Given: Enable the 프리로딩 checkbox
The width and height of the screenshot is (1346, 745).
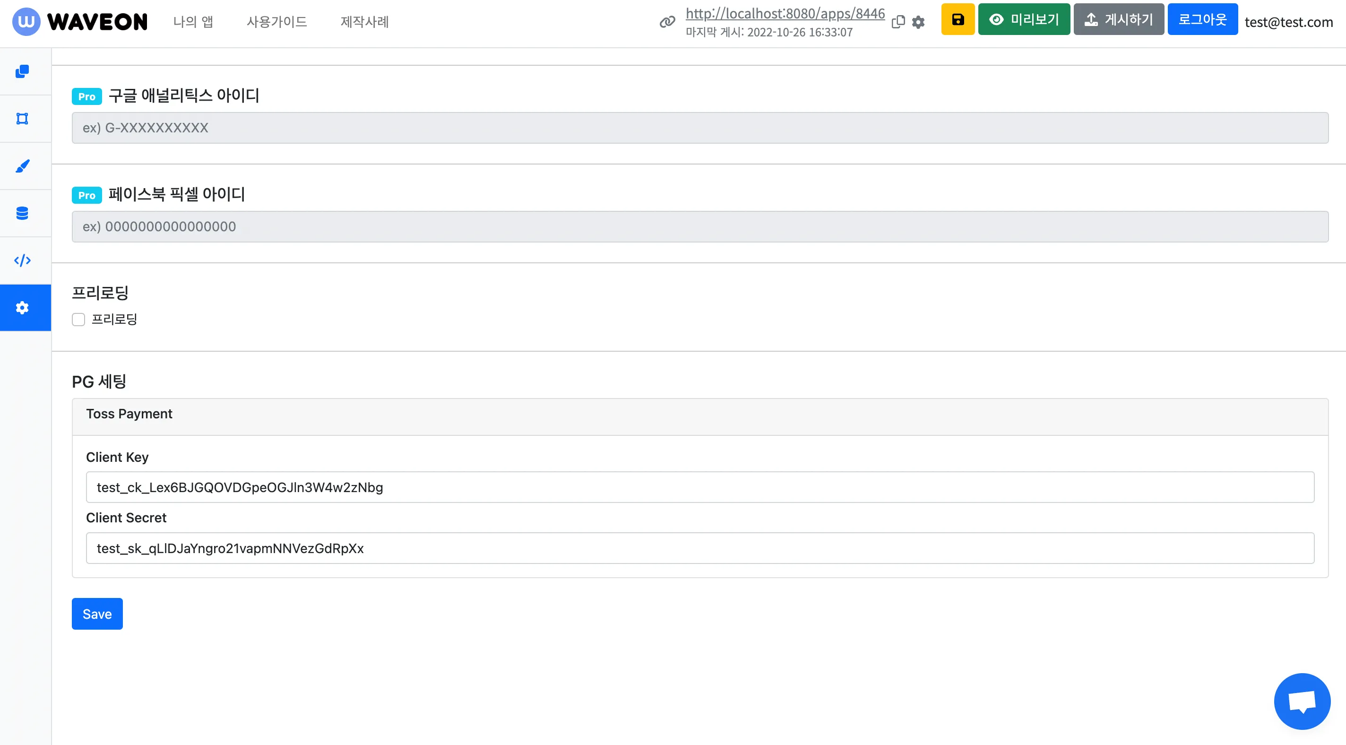Looking at the screenshot, I should [78, 320].
